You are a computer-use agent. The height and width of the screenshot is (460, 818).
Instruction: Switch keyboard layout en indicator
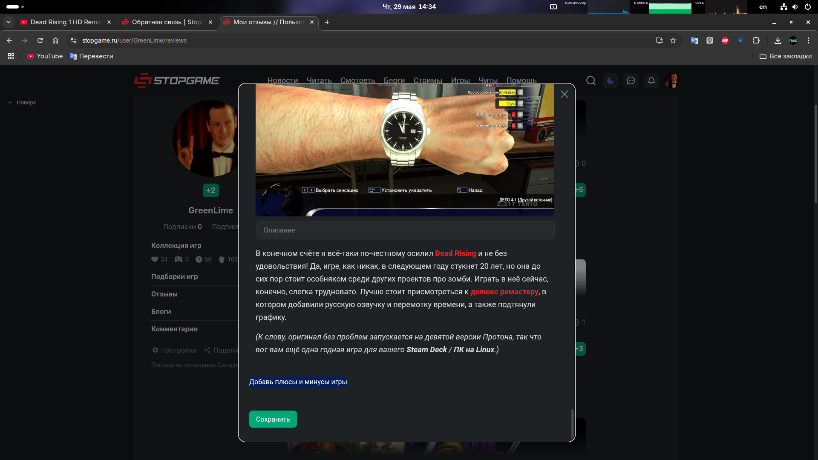tap(763, 7)
